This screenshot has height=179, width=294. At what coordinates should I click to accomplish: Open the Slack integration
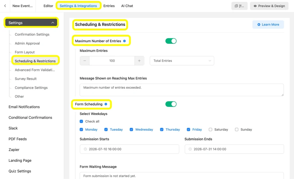[13, 128]
